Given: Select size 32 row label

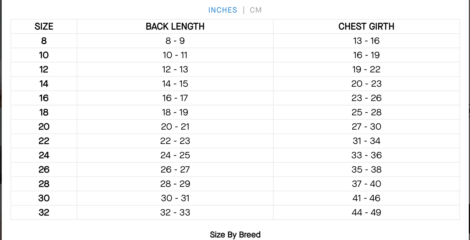Looking at the screenshot, I should [x=44, y=213].
